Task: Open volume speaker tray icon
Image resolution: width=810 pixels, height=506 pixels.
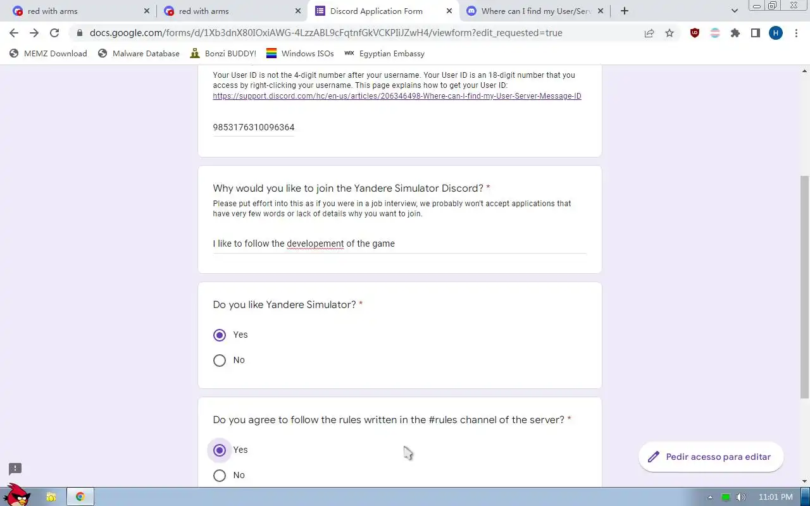Action: [741, 497]
